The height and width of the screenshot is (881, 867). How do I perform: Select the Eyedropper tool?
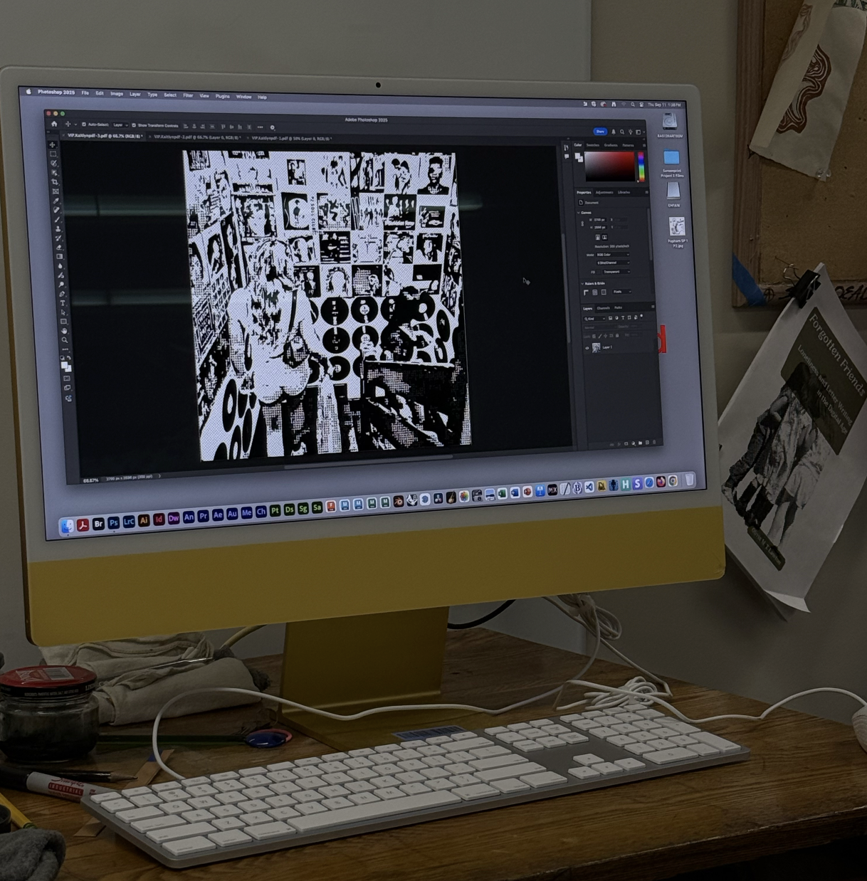point(56,201)
